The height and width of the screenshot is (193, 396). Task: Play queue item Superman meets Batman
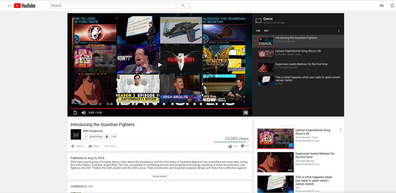(x=298, y=67)
